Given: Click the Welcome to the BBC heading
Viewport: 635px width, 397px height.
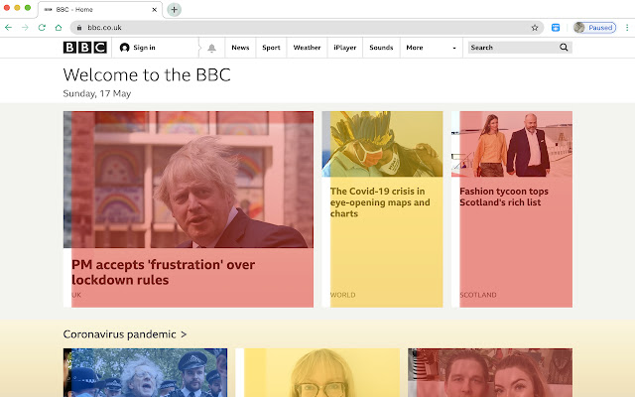Looking at the screenshot, I should (x=147, y=75).
